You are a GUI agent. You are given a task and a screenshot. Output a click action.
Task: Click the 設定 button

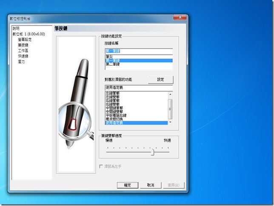coord(160,80)
